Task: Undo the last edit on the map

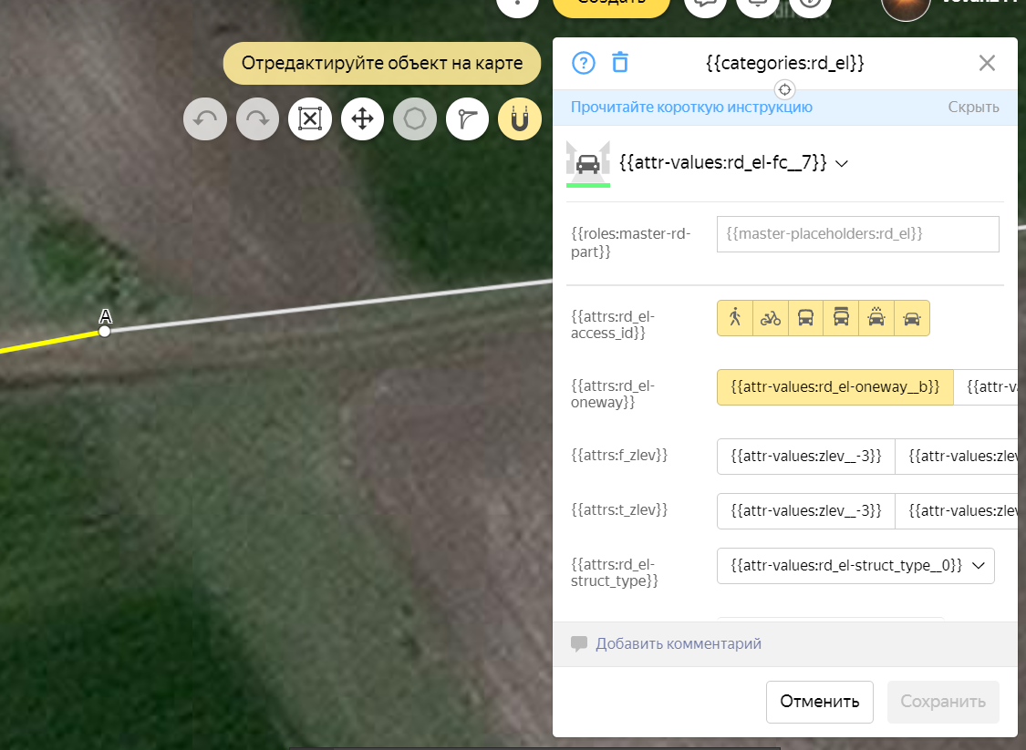Action: 205,119
